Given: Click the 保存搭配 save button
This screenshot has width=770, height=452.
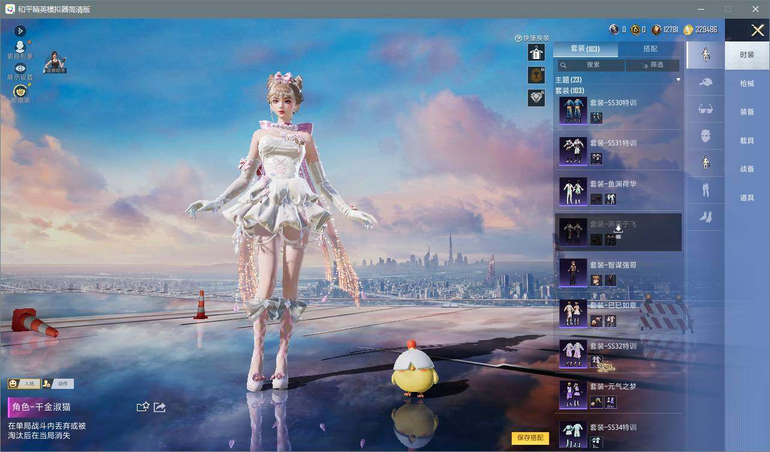Looking at the screenshot, I should 530,438.
